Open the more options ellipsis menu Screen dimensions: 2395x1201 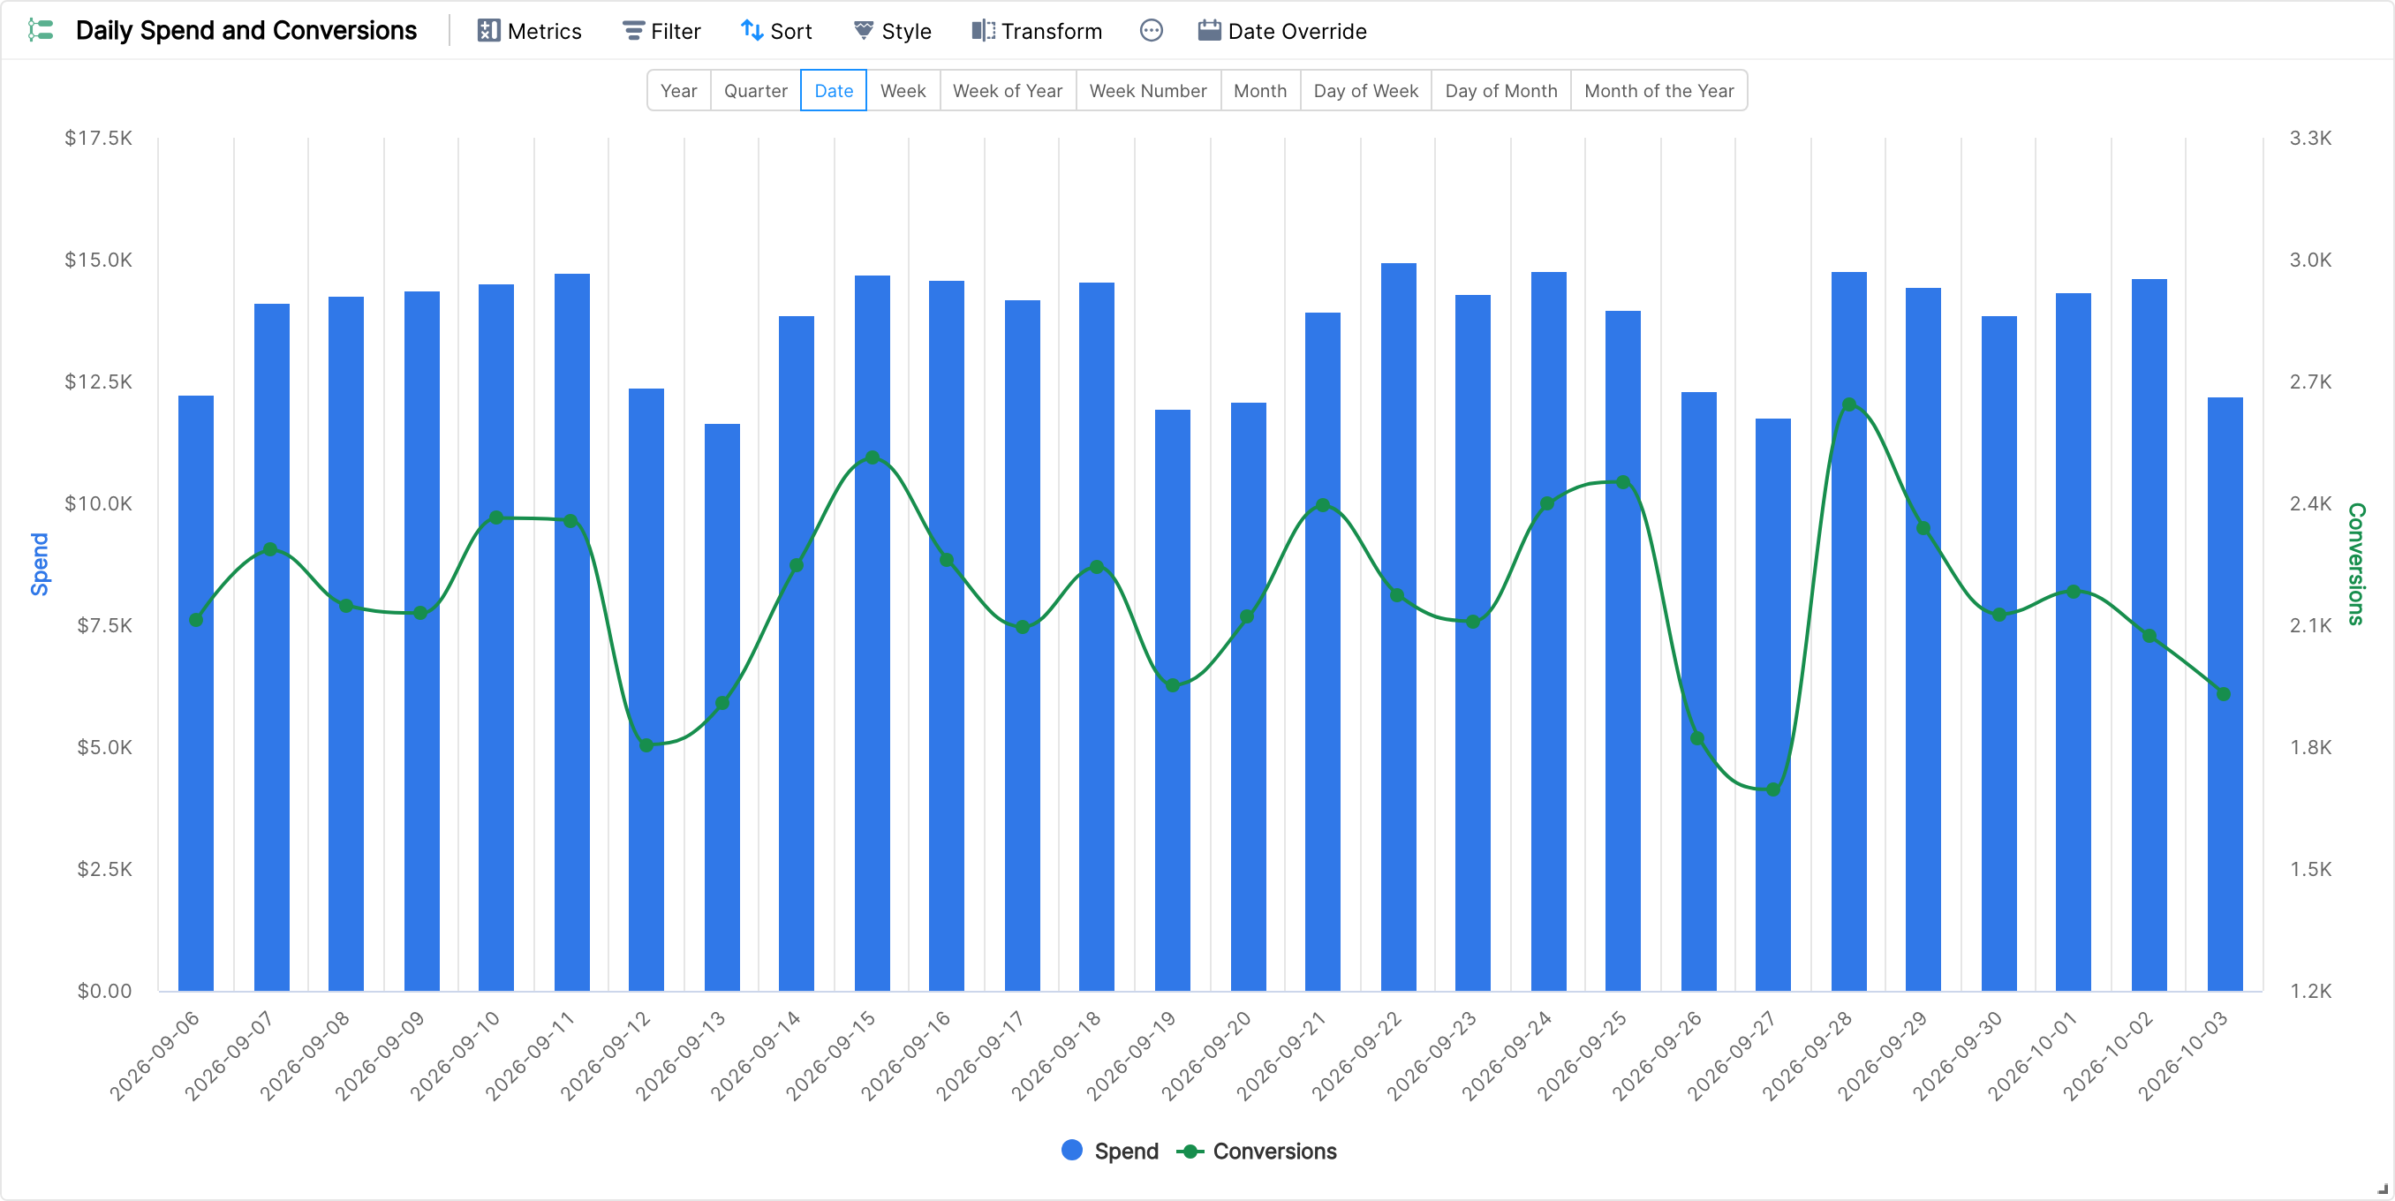(1151, 31)
